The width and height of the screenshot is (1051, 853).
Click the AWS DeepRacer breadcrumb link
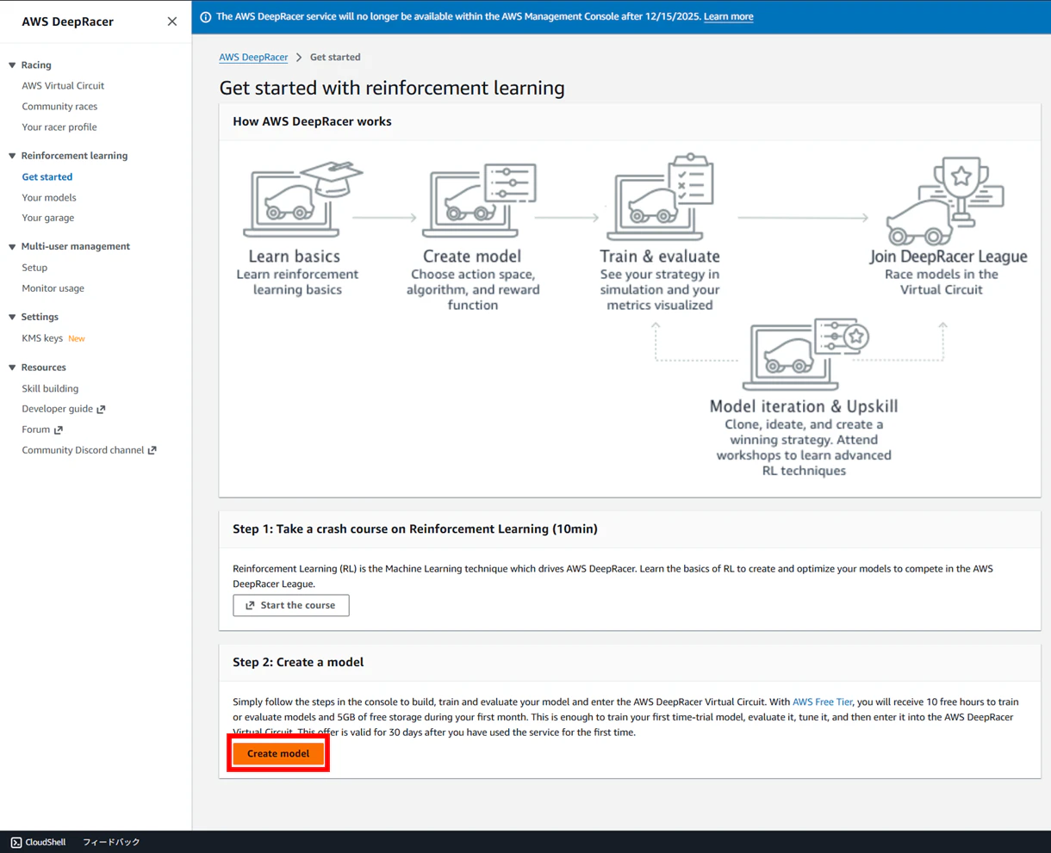point(253,58)
